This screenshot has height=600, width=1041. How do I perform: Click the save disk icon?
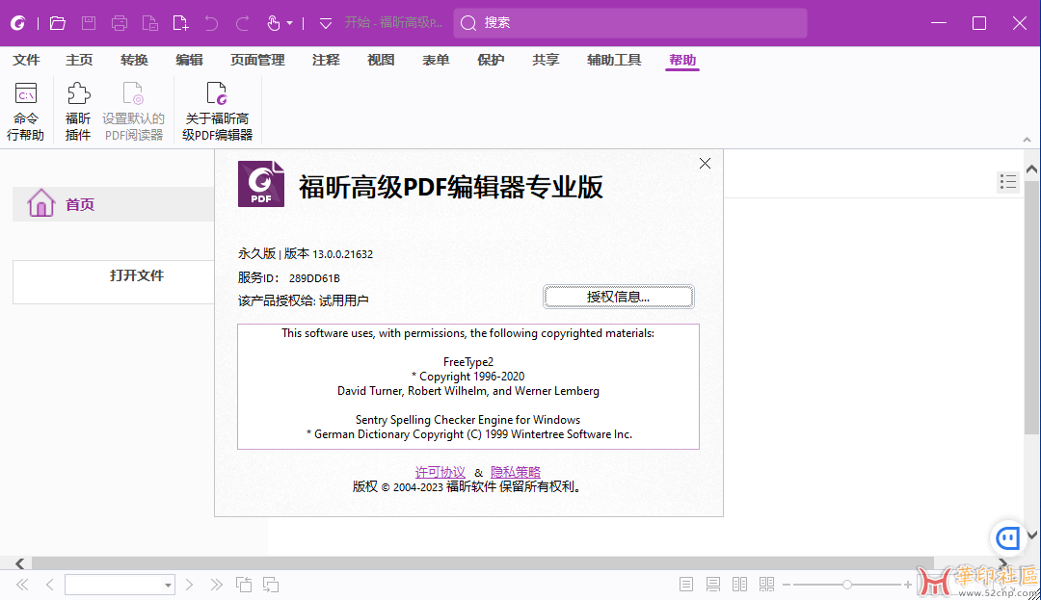(89, 23)
